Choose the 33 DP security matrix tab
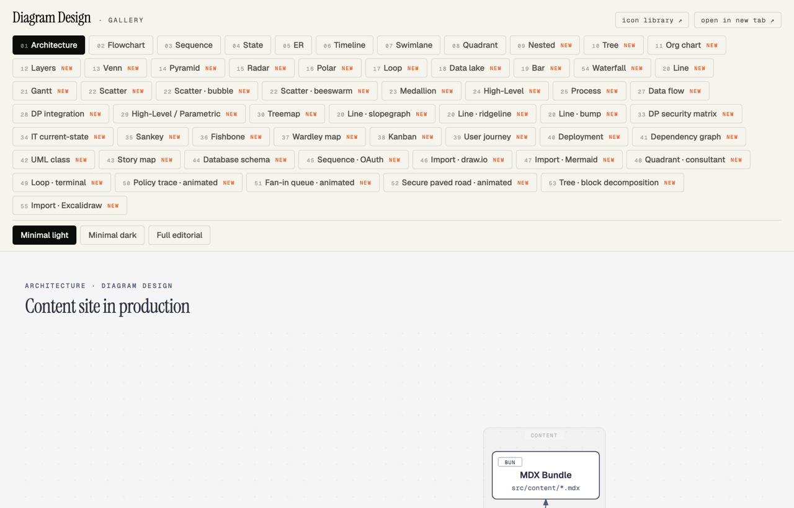Viewport: 794px width, 508px height. pyautogui.click(x=686, y=114)
